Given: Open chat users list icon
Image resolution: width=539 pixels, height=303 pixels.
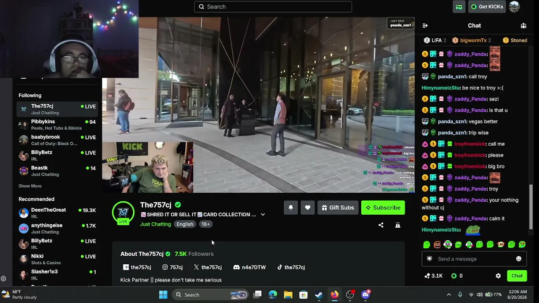Looking at the screenshot, I should pos(523,26).
